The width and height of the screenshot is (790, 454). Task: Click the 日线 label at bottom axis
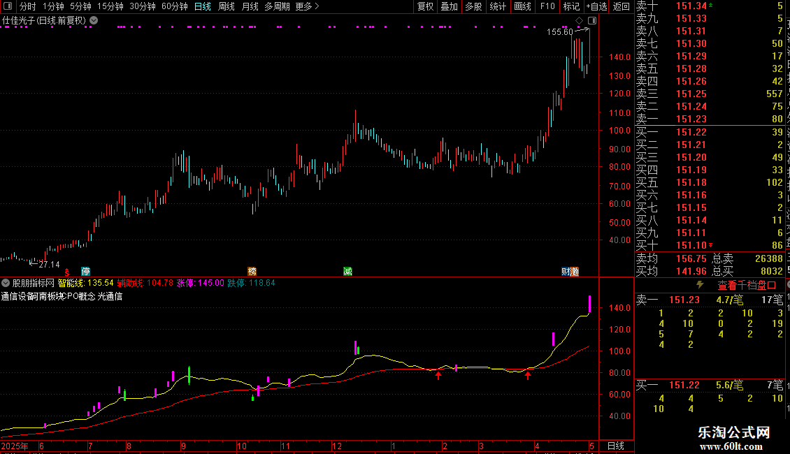pos(616,446)
